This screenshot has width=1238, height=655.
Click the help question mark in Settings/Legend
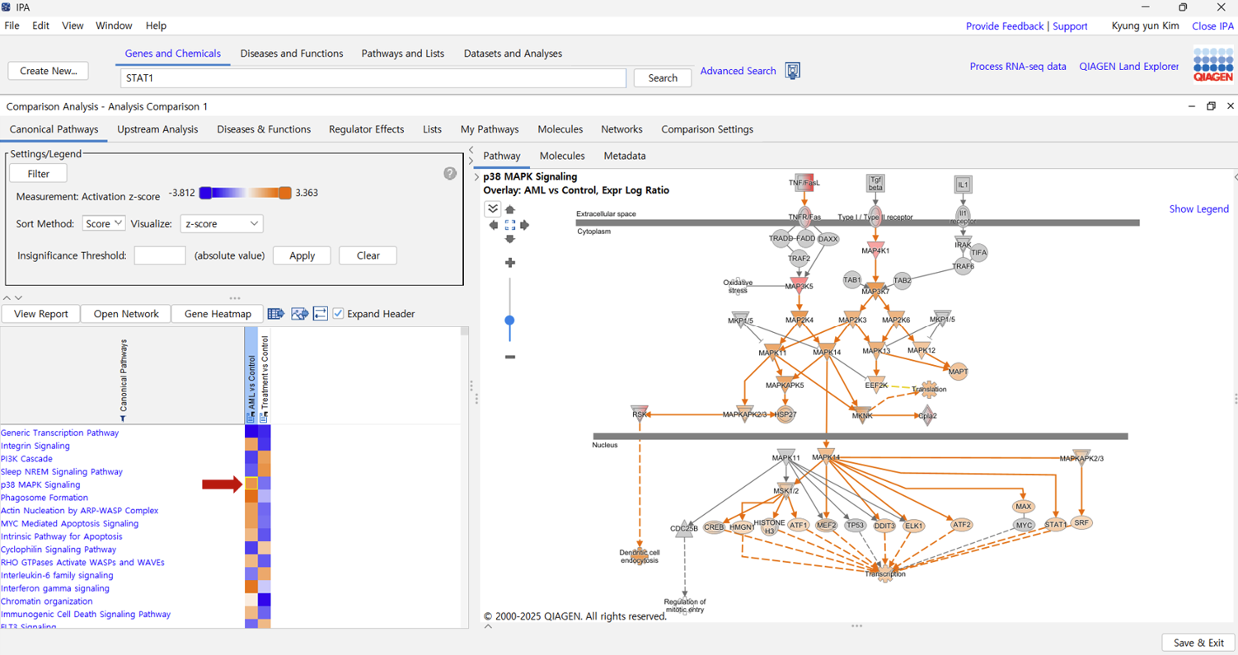[450, 174]
